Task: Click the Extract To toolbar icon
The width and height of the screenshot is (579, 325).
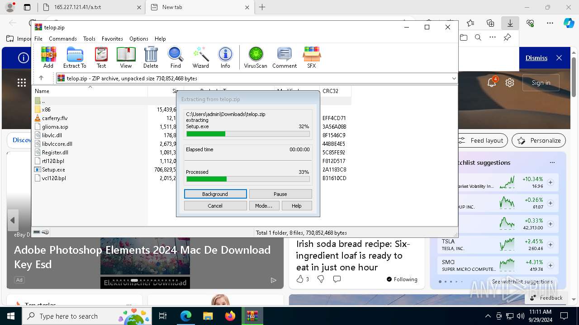Action: tap(75, 57)
